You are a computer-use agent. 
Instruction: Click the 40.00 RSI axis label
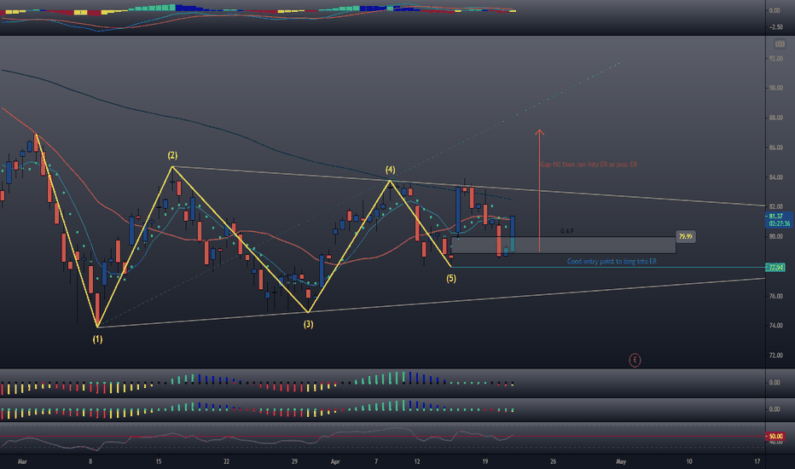click(x=775, y=443)
